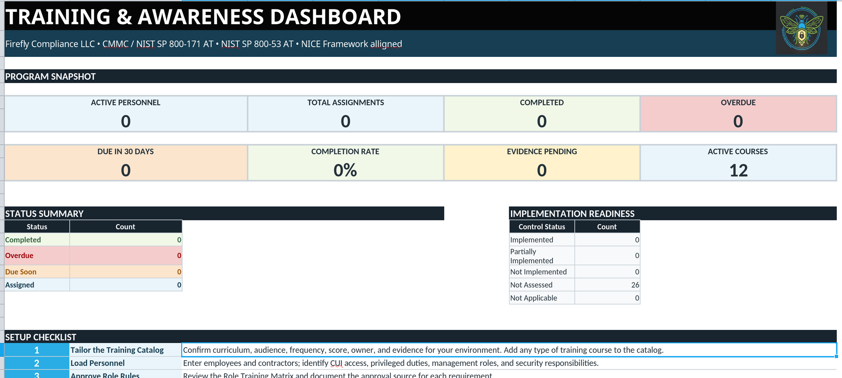Select the Partially Implemented row label
The height and width of the screenshot is (378, 842).
click(542, 256)
